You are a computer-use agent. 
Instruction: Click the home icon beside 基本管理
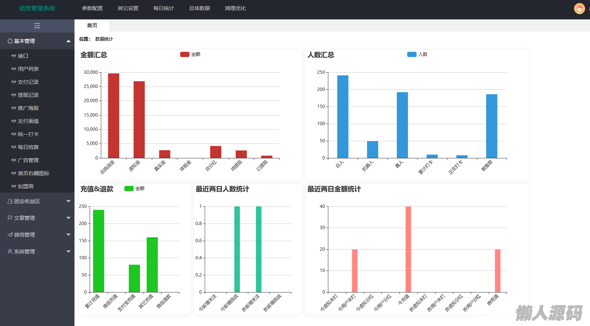point(10,41)
